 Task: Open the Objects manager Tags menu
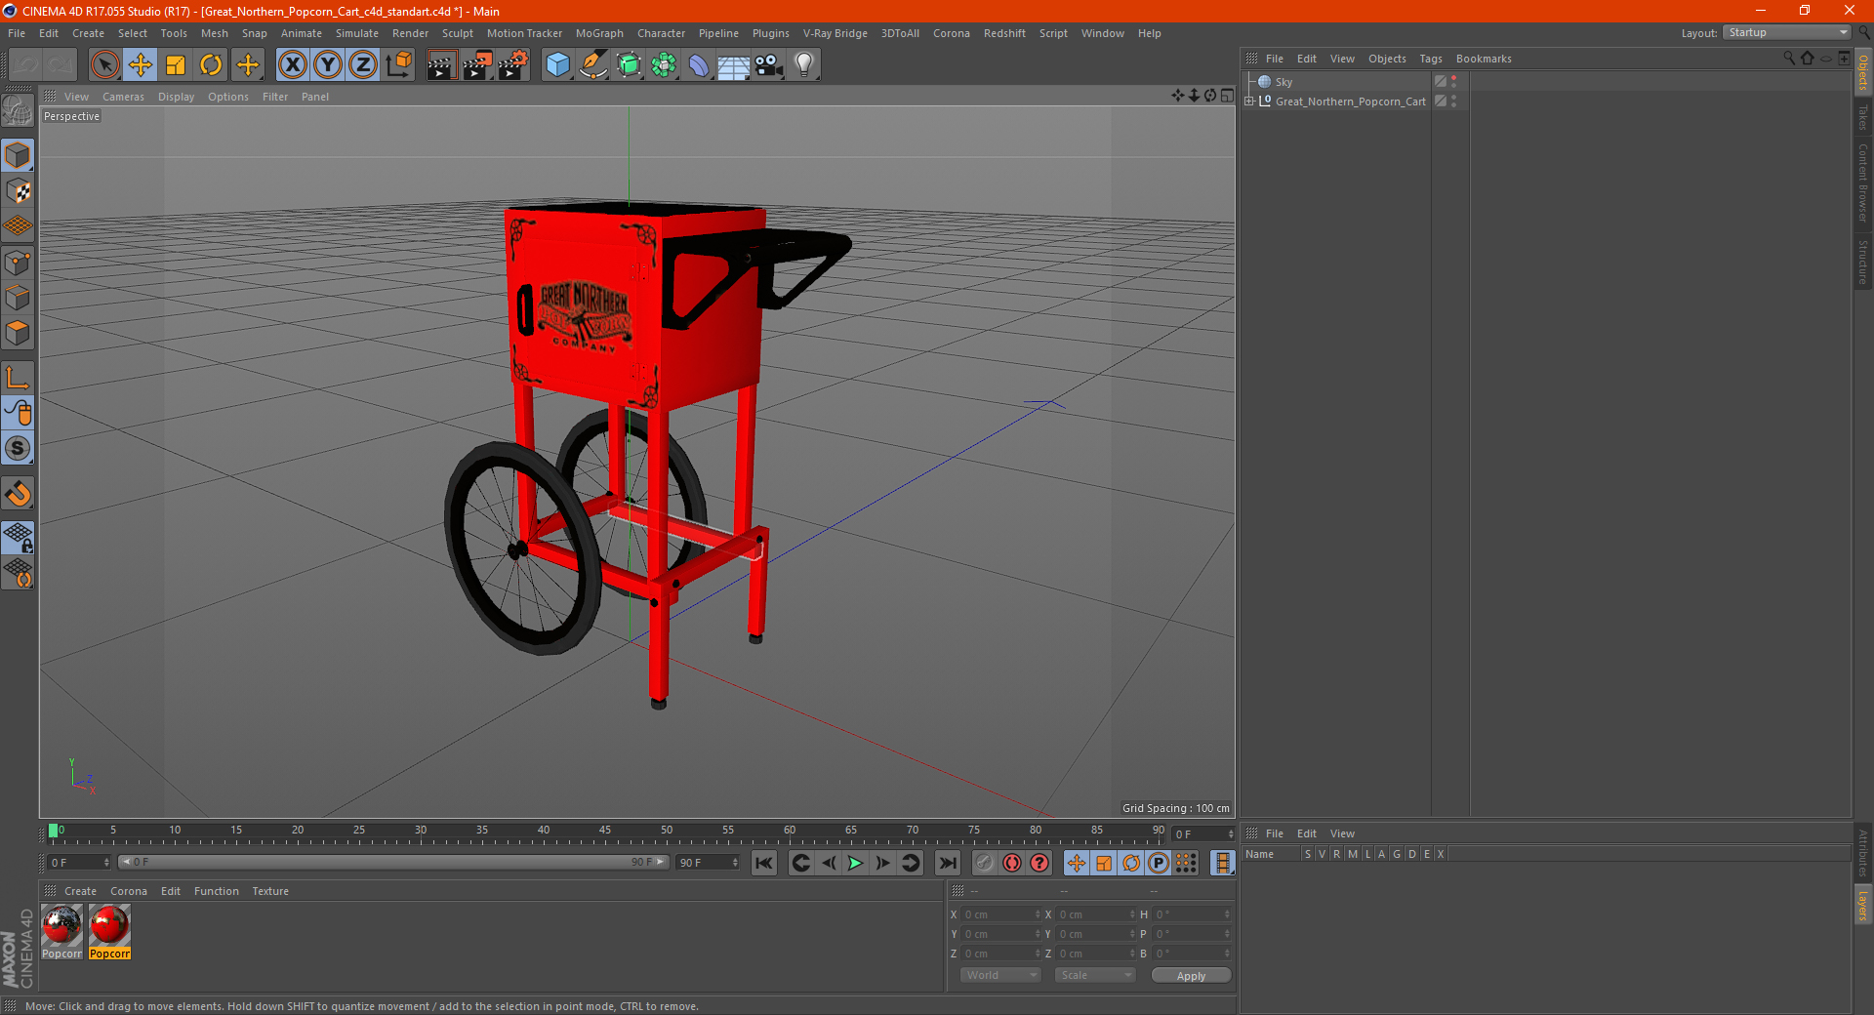tap(1431, 59)
